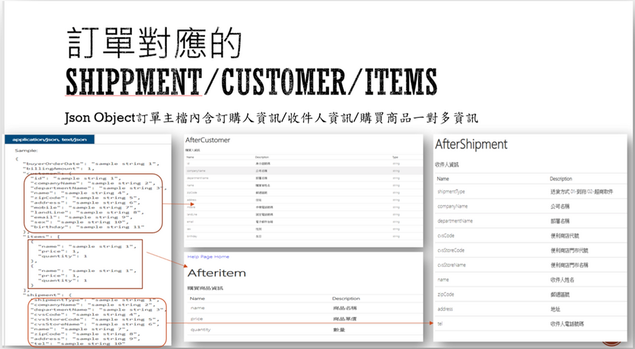
Task: Click the AfterCustomer heading
Action: (x=208, y=140)
